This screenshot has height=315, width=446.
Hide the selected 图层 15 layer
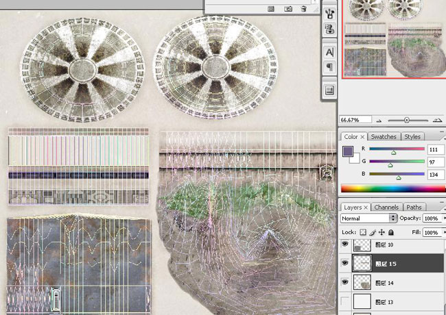pyautogui.click(x=344, y=263)
